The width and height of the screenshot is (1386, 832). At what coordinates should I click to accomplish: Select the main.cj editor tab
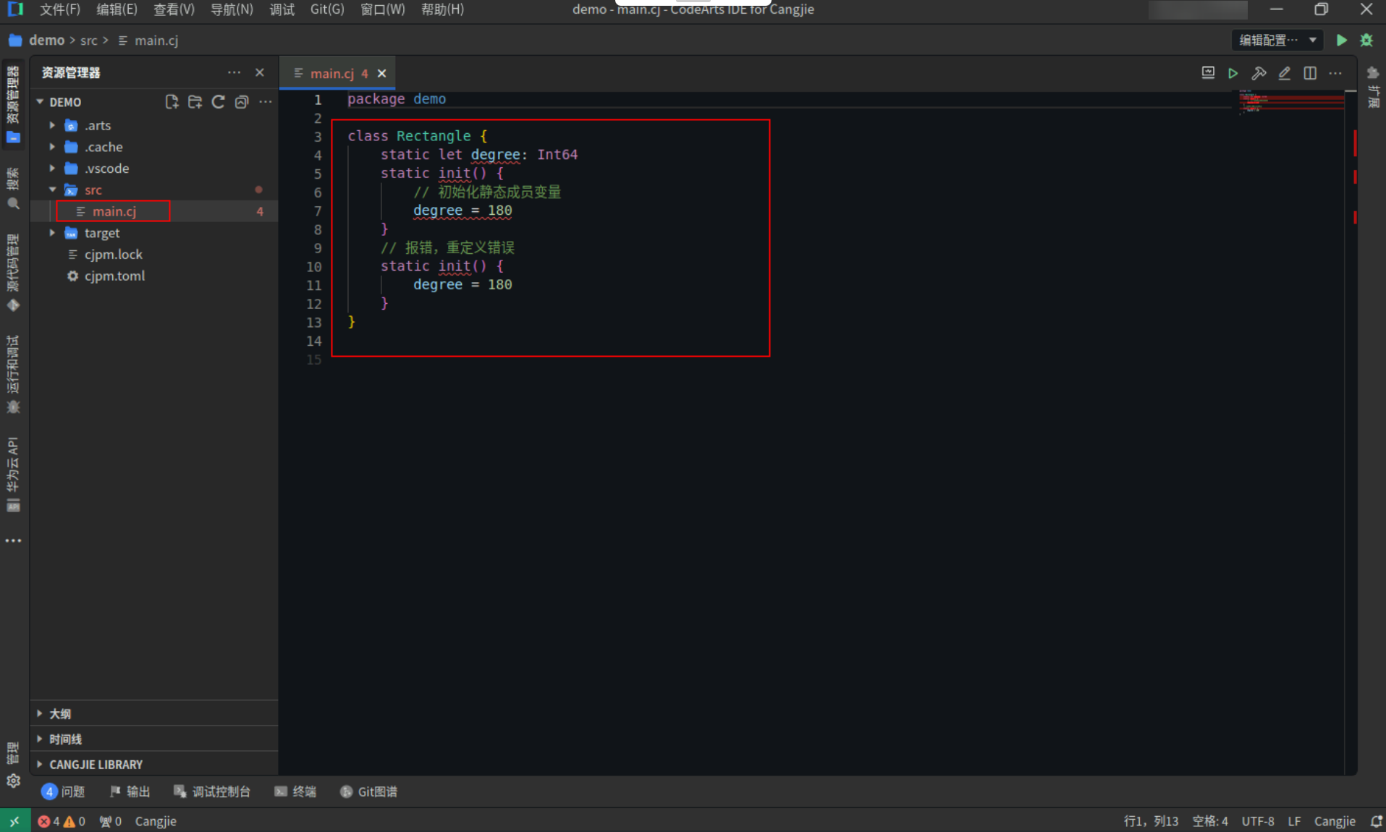pos(331,73)
